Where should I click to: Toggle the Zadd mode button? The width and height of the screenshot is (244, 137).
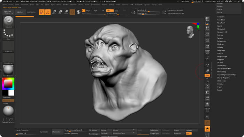[x=110, y=10]
